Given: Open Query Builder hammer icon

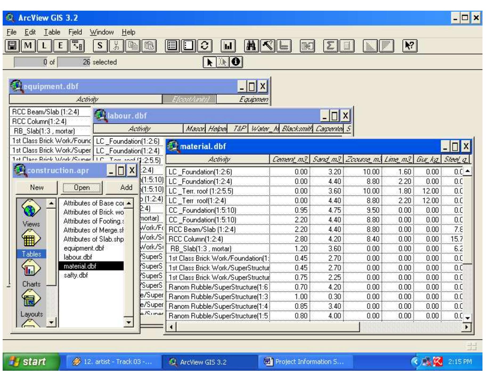Looking at the screenshot, I should 267,46.
